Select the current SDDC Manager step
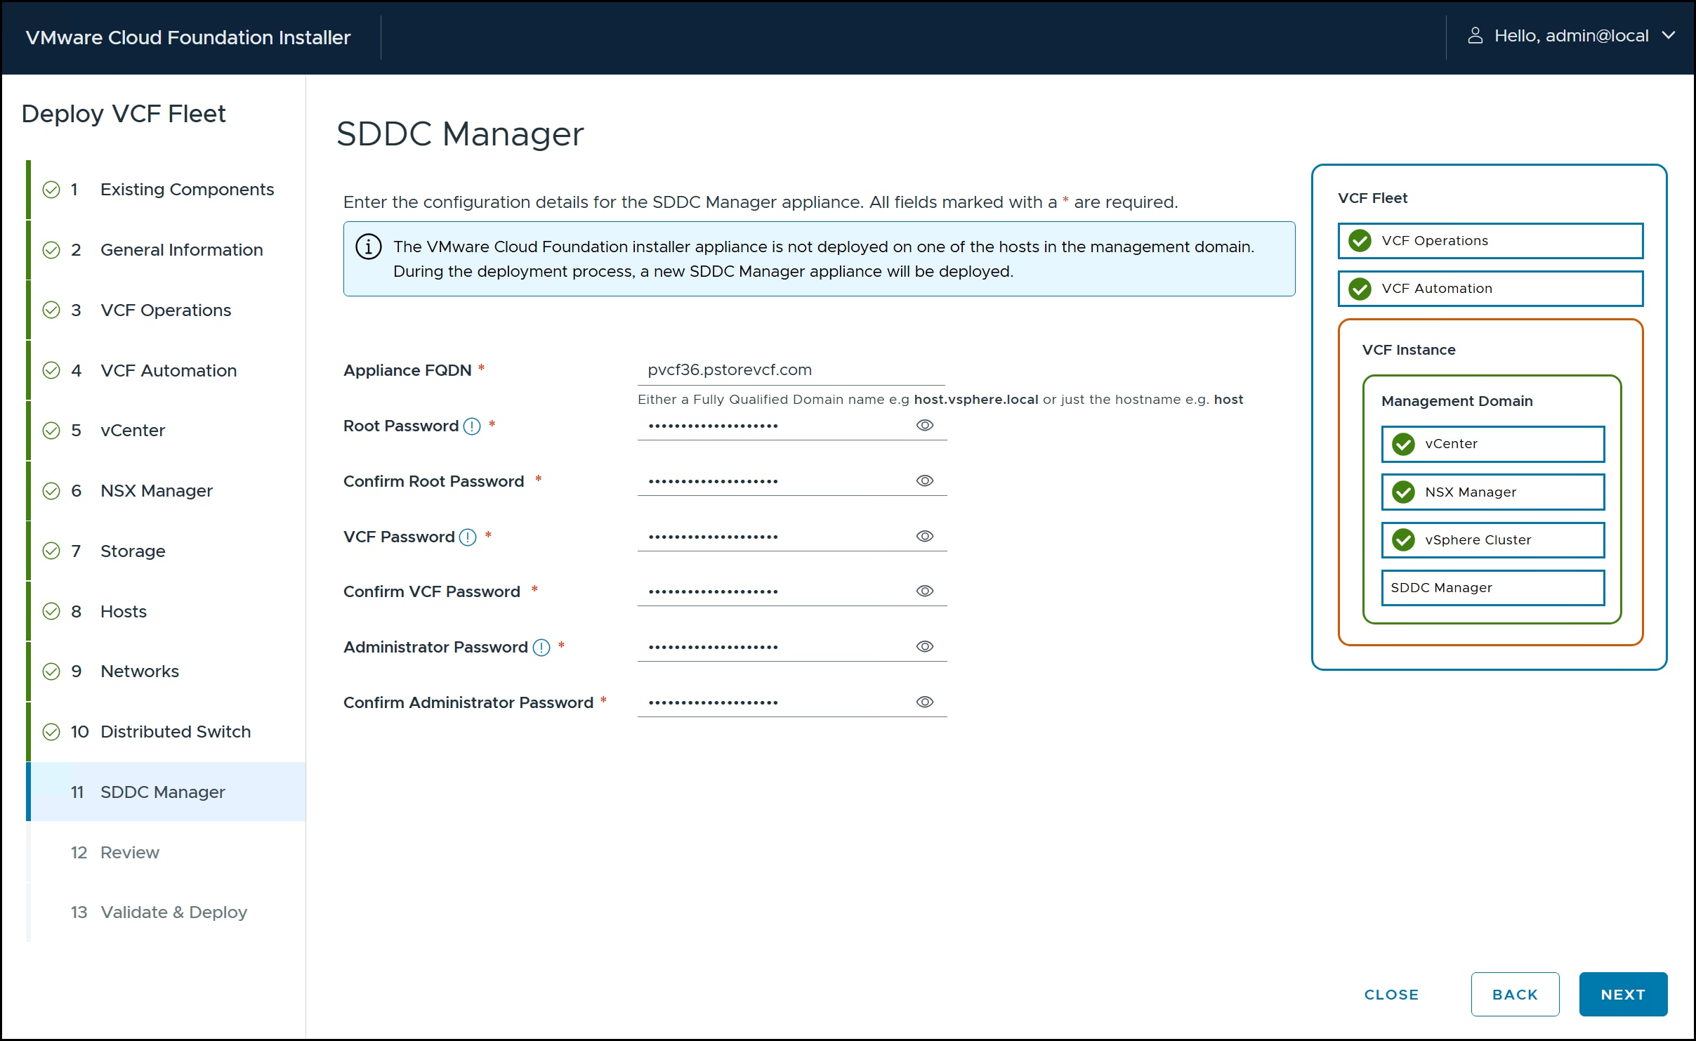The image size is (1696, 1041). pyautogui.click(x=167, y=792)
